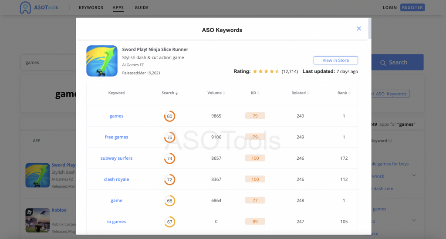
Task: Click the search score 75 gauge
Action: tap(169, 137)
